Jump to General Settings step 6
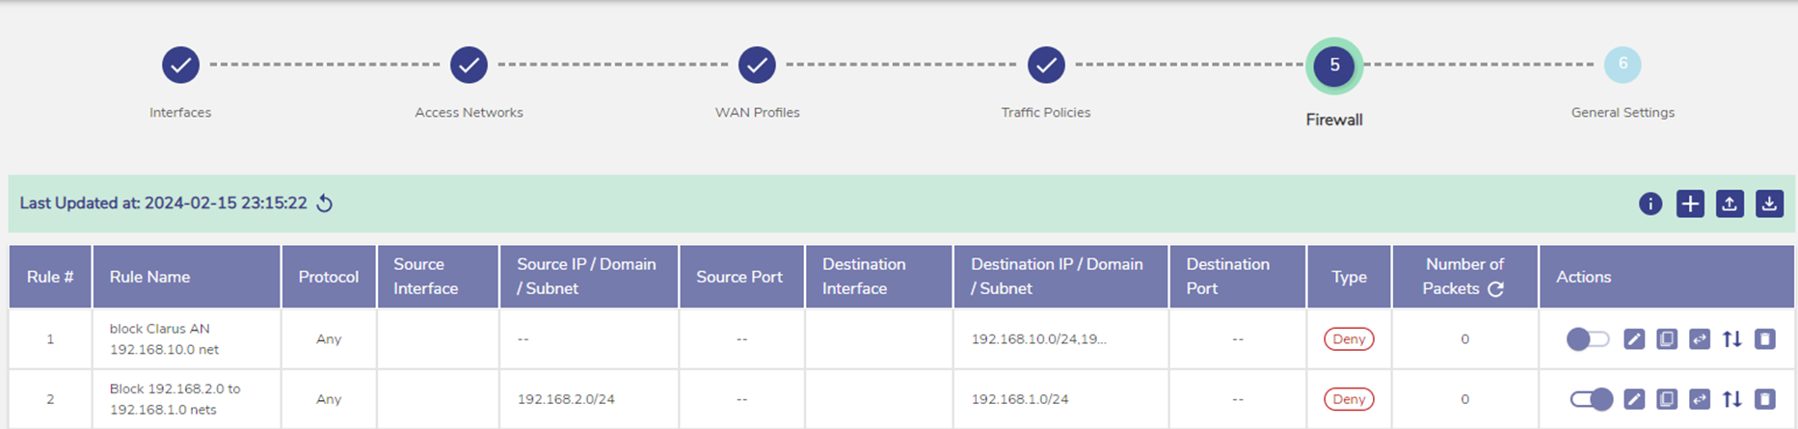 (1623, 66)
